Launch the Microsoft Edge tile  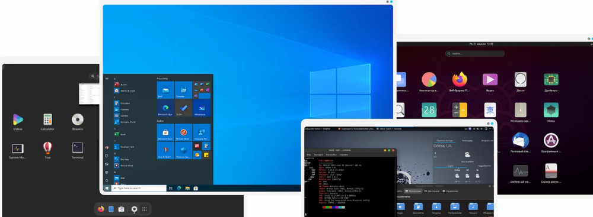165,108
